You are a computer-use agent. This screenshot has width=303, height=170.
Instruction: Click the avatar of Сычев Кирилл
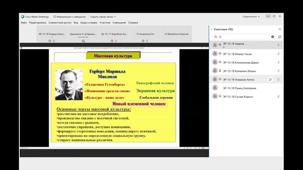coord(214,96)
